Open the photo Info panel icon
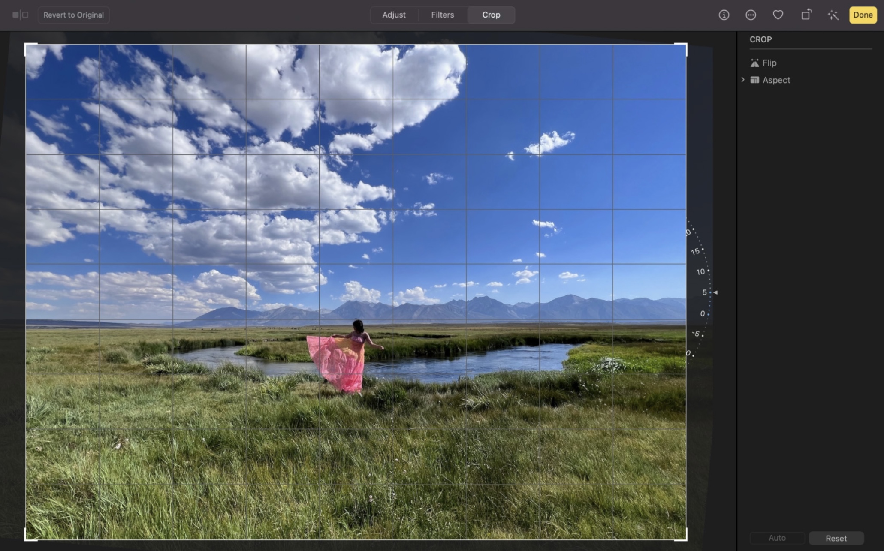Screen dimensions: 884x551 pos(724,15)
